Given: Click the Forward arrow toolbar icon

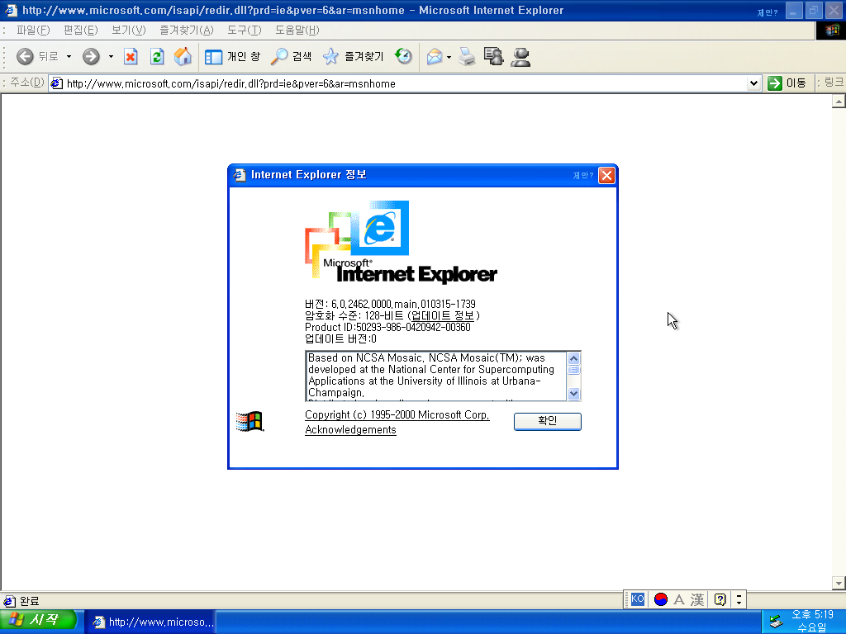Looking at the screenshot, I should 91,56.
